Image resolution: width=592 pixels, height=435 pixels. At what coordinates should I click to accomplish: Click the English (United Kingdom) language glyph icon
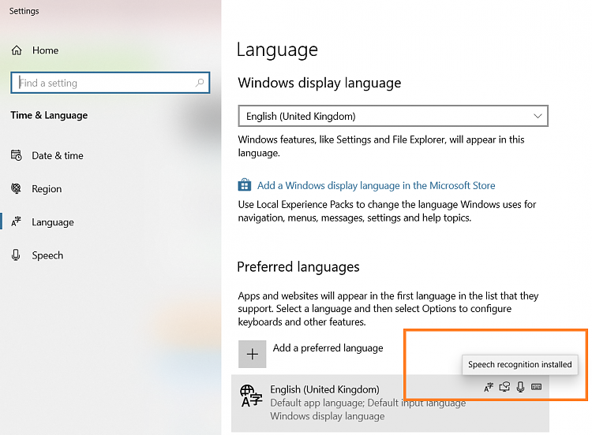point(251,396)
